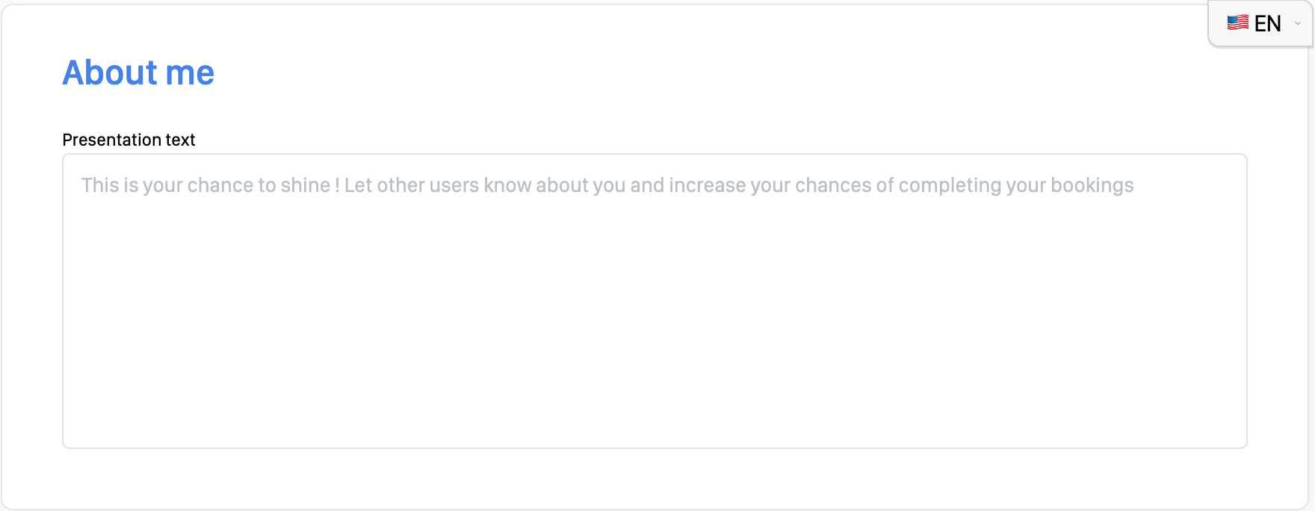Click the start of the placeholder sentence
The image size is (1315, 511).
100,185
